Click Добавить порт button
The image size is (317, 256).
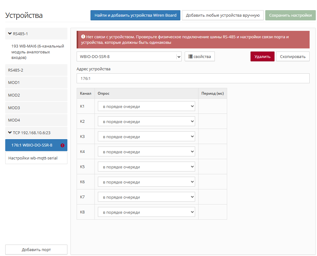tap(36, 250)
